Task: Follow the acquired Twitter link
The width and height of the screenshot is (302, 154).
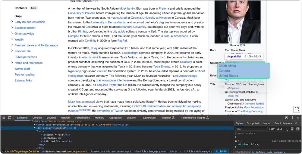Action: [107, 85]
